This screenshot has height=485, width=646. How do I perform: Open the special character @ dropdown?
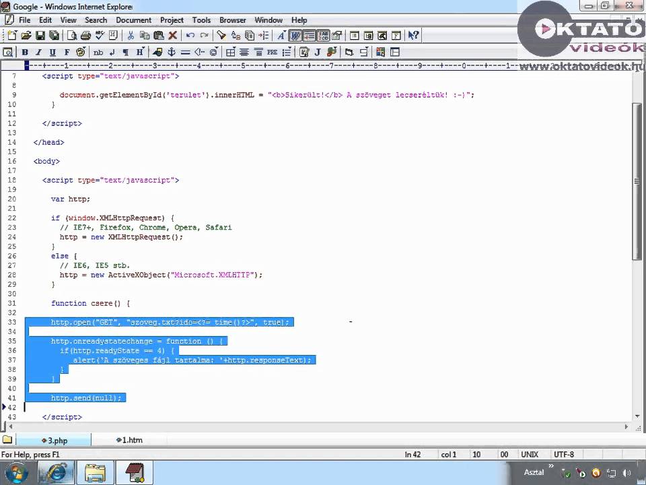pyautogui.click(x=214, y=52)
